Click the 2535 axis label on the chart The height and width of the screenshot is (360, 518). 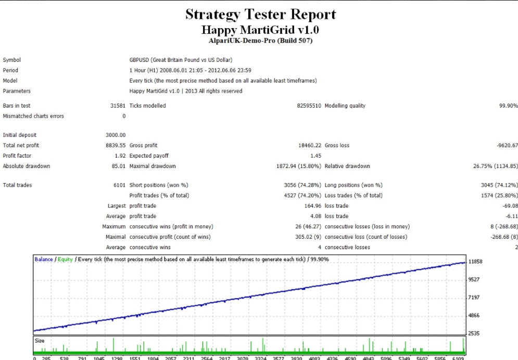point(474,333)
